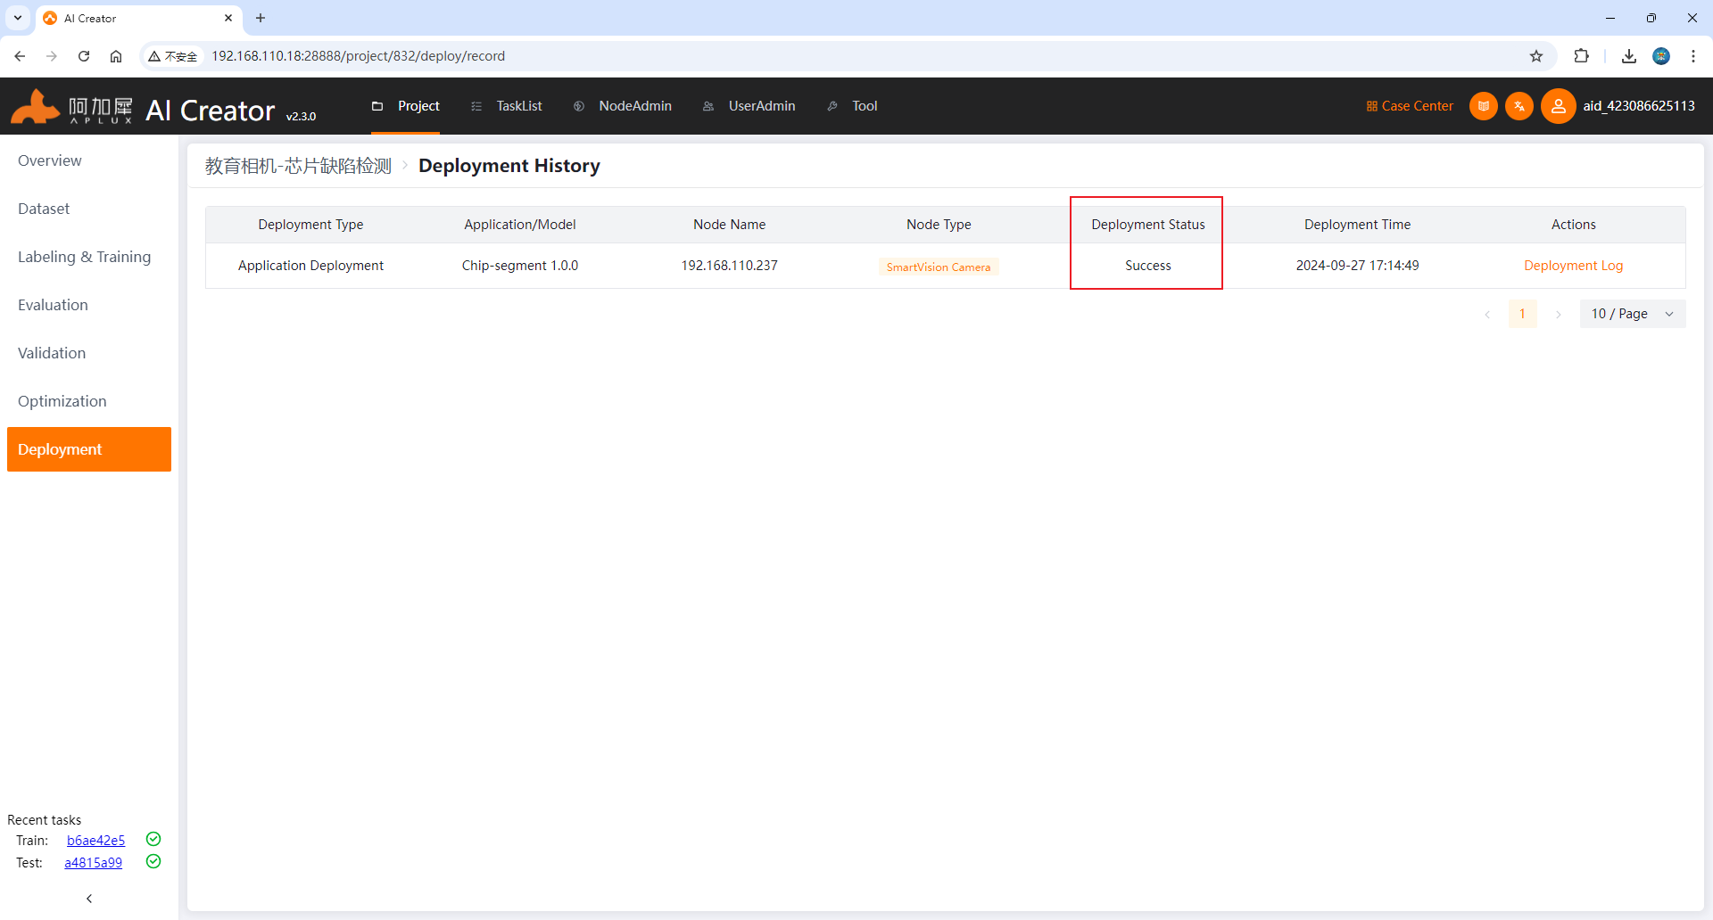Image resolution: width=1713 pixels, height=920 pixels.
Task: Click browser back arrow
Action: [20, 56]
